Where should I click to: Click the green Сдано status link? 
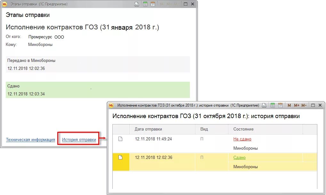pos(239,157)
